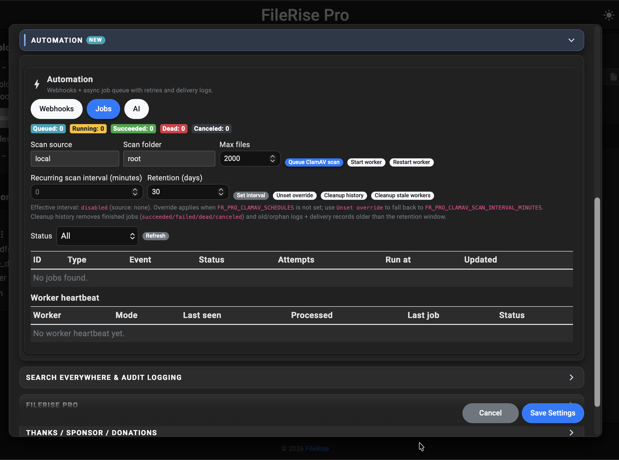Select the Jobs pill button

click(103, 109)
